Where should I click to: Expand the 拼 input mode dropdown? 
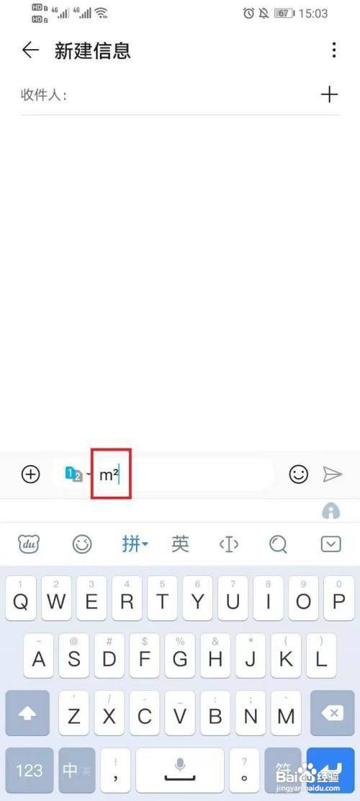tap(135, 544)
